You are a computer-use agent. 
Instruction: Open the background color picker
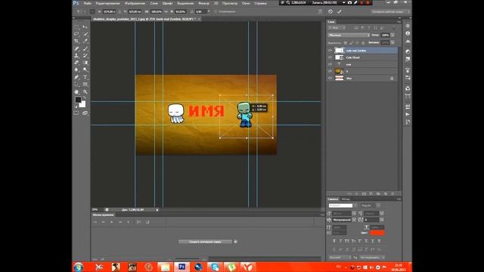(82, 104)
